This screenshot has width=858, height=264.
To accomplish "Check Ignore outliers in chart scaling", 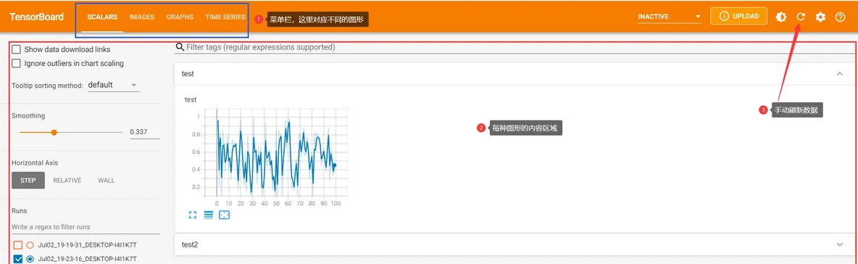I will (17, 63).
